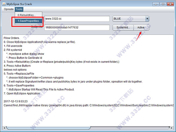Image resolution: width=176 pixels, height=132 pixels.
Task: Click the line '5. Tools->ReplaceJarFile'
Action: (19, 74)
